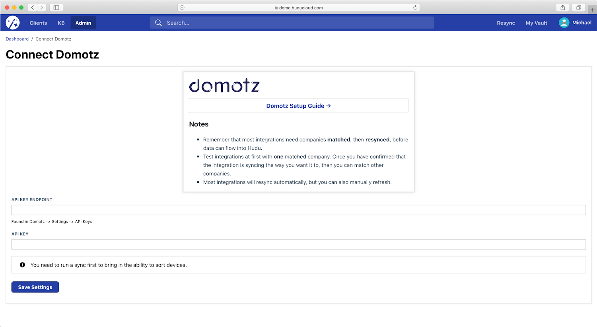Screen dimensions: 597x327
Task: Click Michael's user avatar icon
Action: tap(564, 23)
